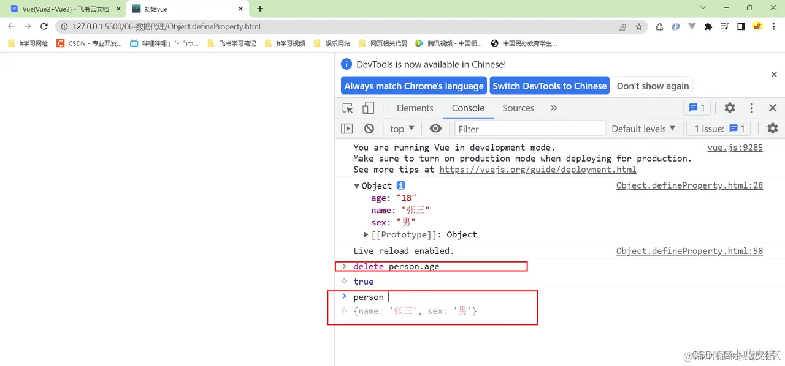Screen dimensions: 785x366
Task: Open the vuejs.org deployment guide link
Action: point(538,170)
